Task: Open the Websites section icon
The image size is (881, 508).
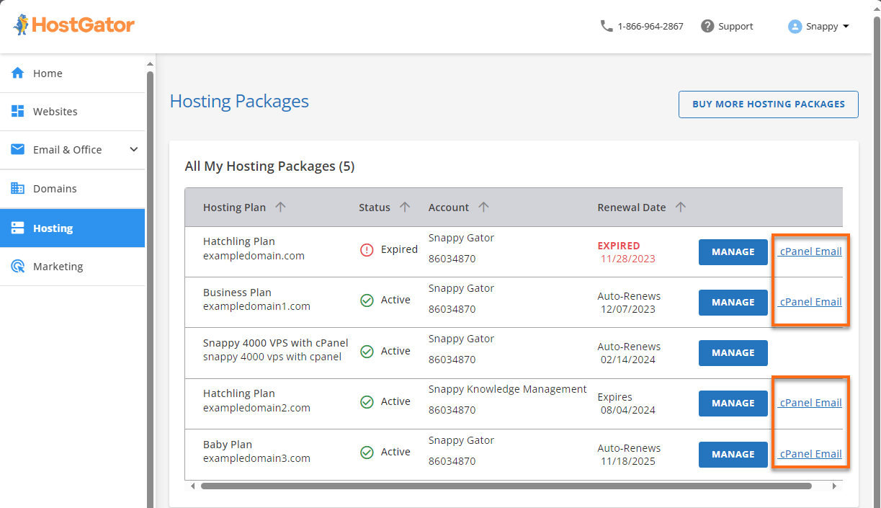Action: point(17,111)
